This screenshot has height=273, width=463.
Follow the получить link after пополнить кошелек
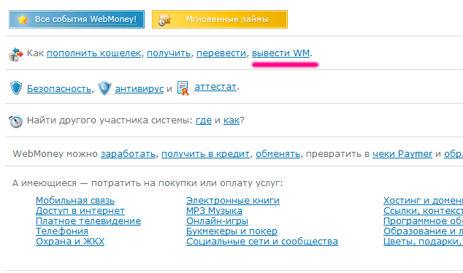point(169,53)
